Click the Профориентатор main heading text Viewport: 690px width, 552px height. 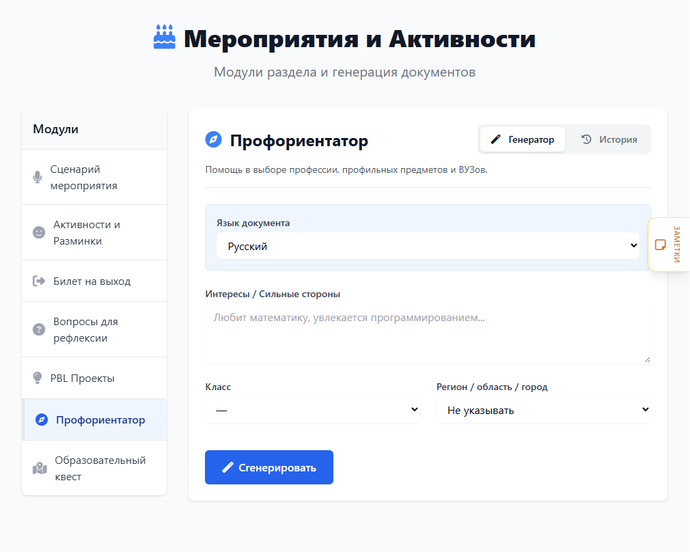pos(299,141)
